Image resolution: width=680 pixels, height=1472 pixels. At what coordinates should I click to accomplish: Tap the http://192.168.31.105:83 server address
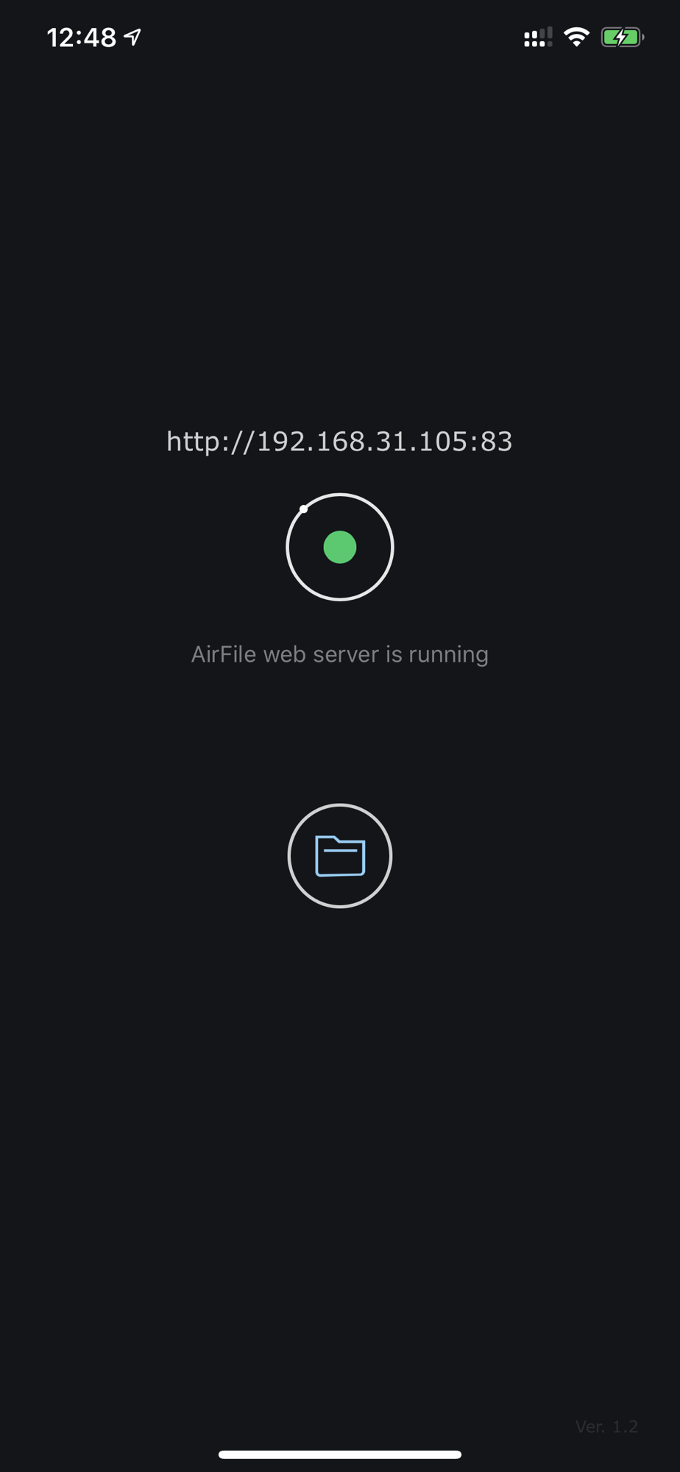click(x=339, y=442)
